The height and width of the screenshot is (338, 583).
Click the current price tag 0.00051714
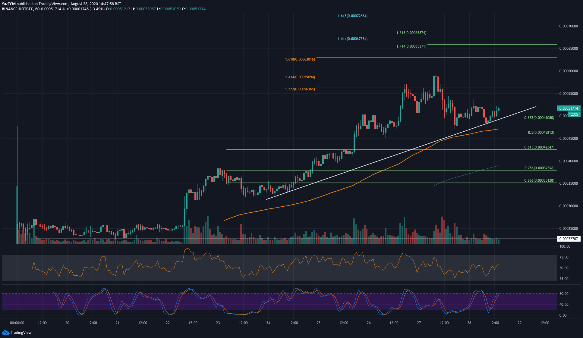[x=568, y=108]
